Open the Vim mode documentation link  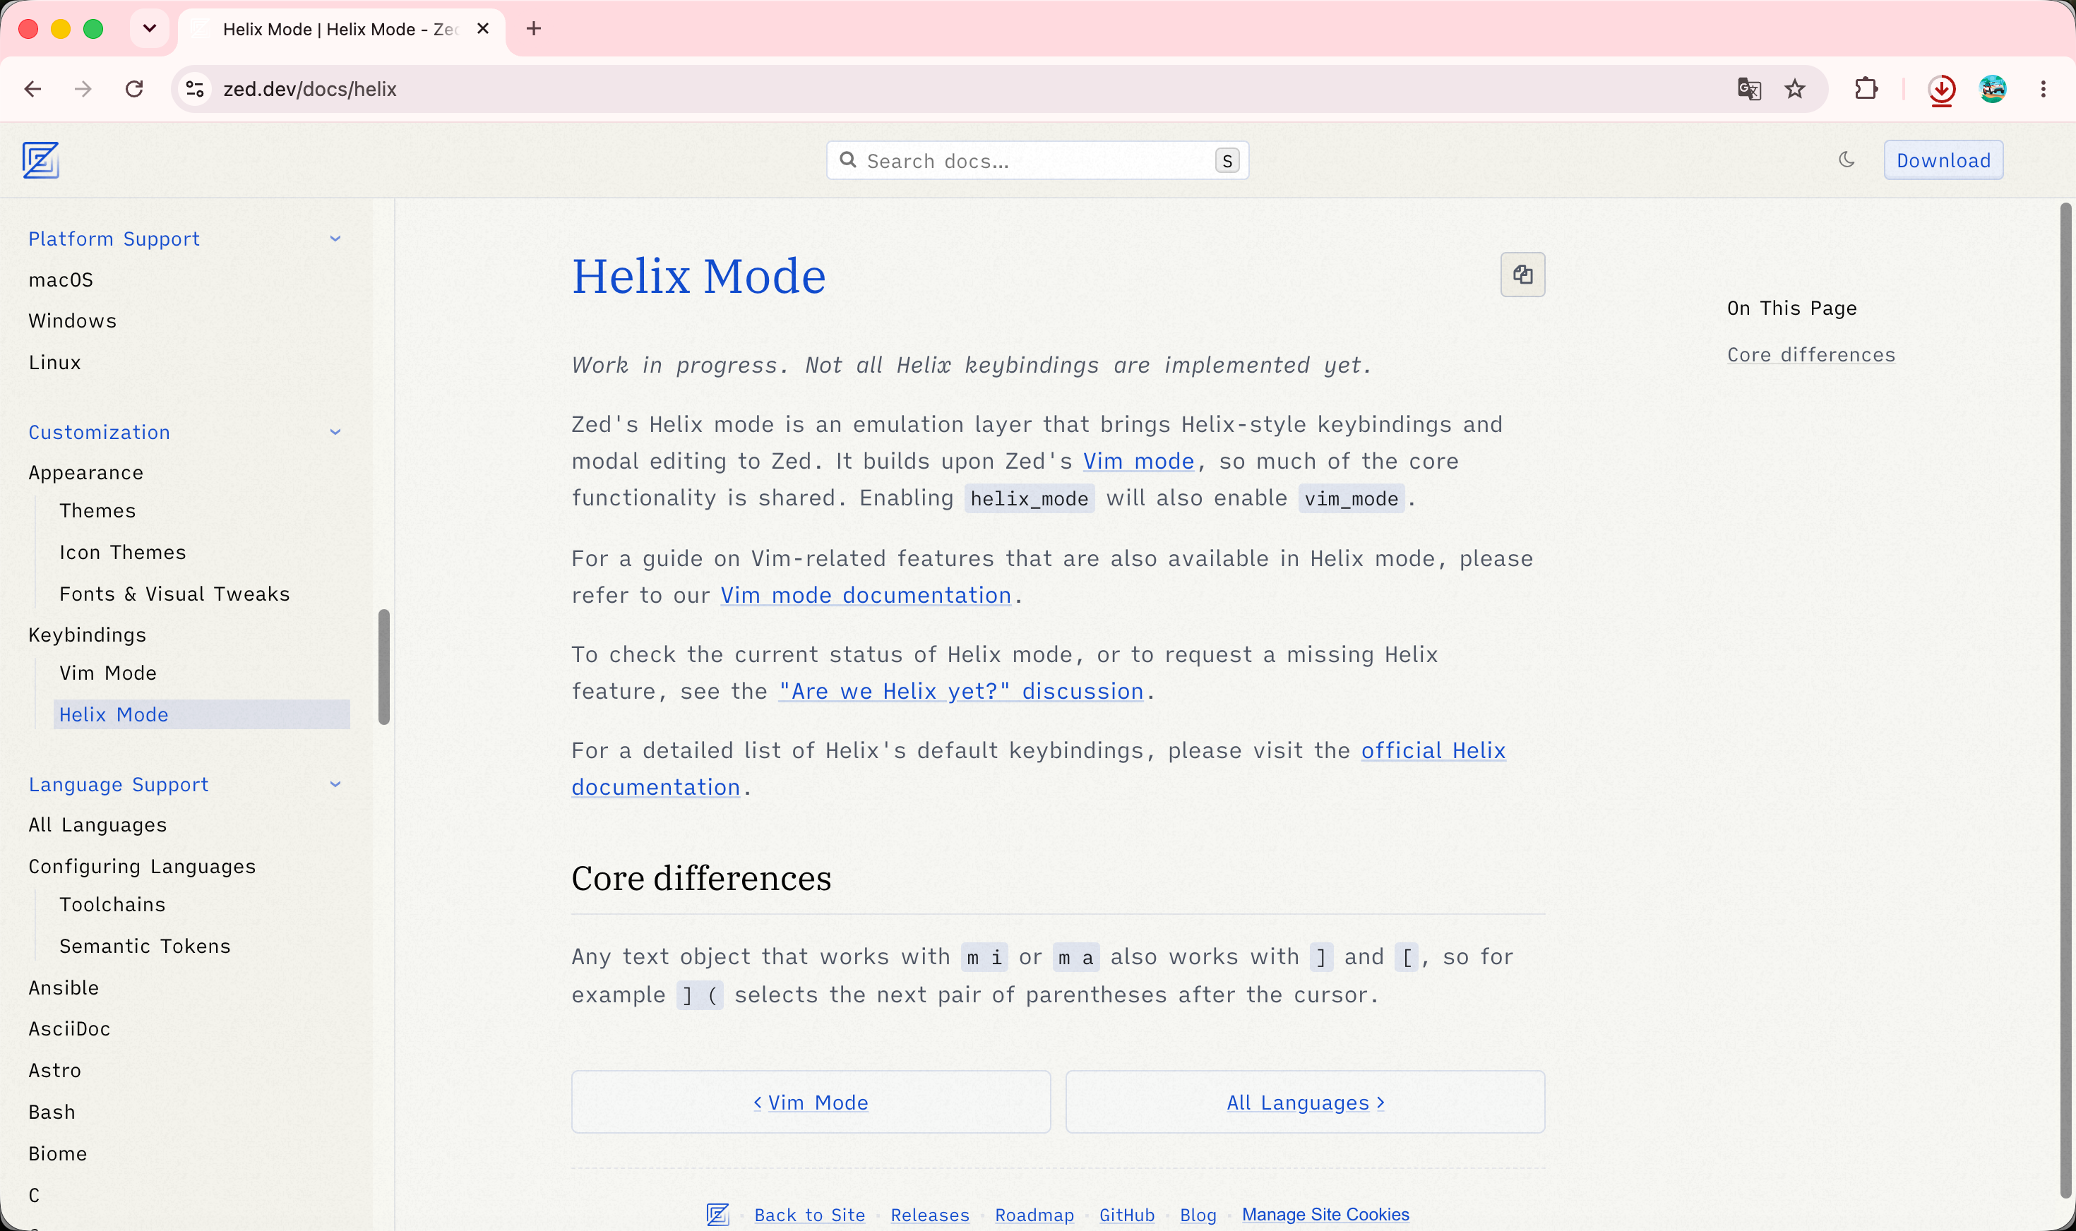pyautogui.click(x=866, y=596)
